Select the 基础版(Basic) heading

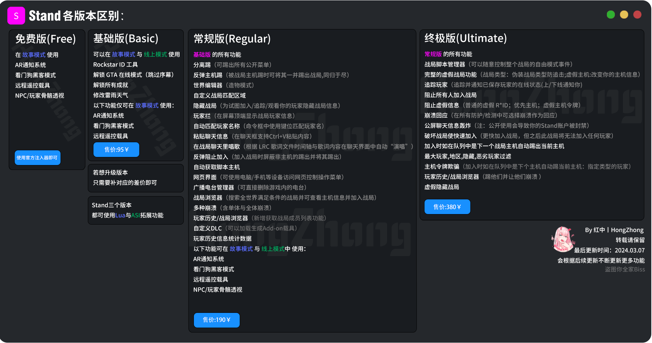point(126,39)
